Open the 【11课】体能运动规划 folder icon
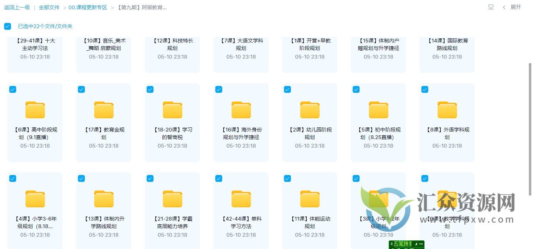533x249 pixels. click(x=310, y=199)
